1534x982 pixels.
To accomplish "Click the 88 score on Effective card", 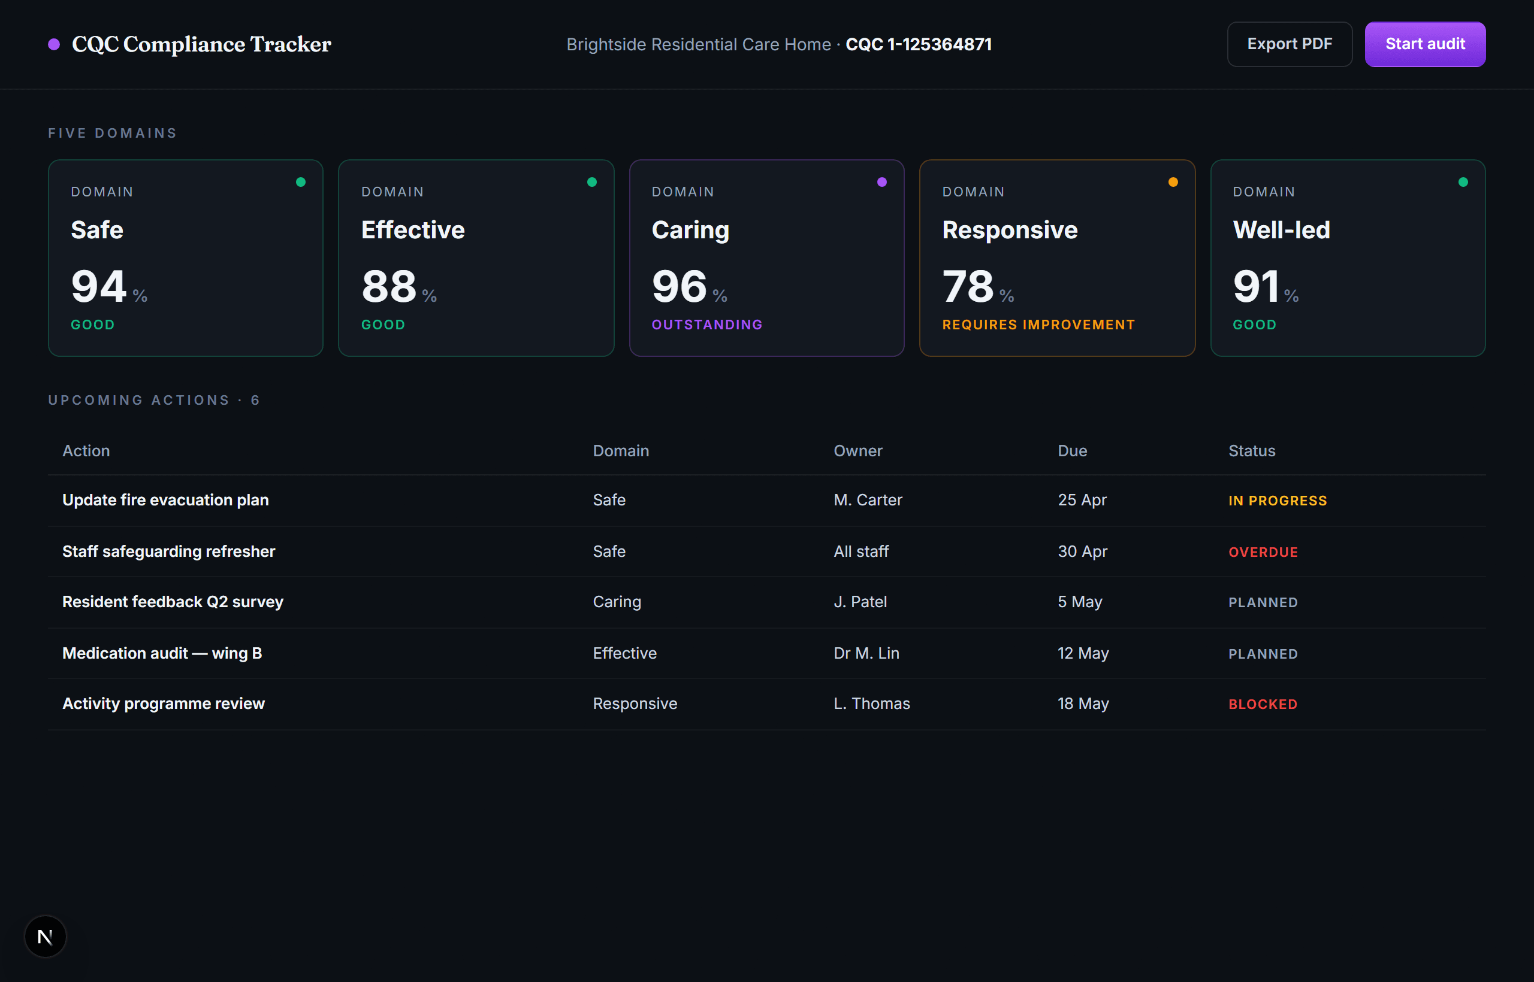I will [x=389, y=286].
